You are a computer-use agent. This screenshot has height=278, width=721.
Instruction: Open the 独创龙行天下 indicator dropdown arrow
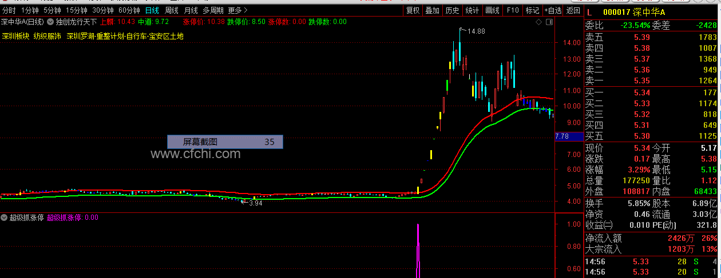tap(51, 22)
